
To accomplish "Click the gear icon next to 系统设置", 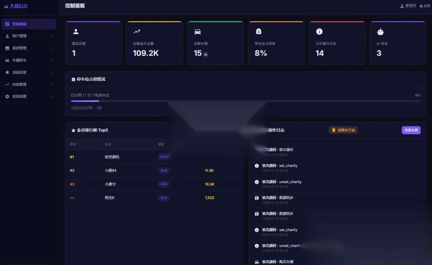I will coord(7,96).
